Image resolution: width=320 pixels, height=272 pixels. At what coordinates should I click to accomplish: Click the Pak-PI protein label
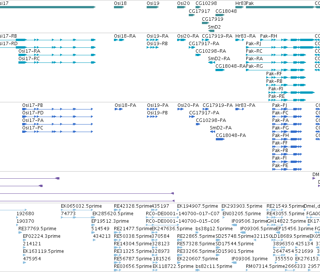(279, 158)
